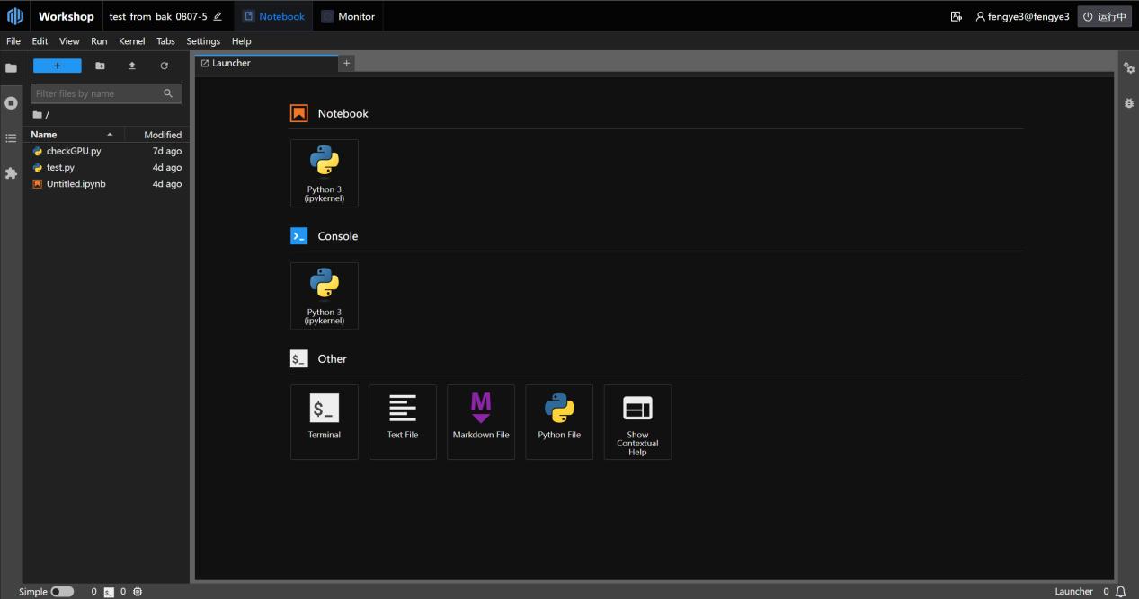The width and height of the screenshot is (1139, 599).
Task: Create a new Text File from the launcher
Action: (x=403, y=422)
